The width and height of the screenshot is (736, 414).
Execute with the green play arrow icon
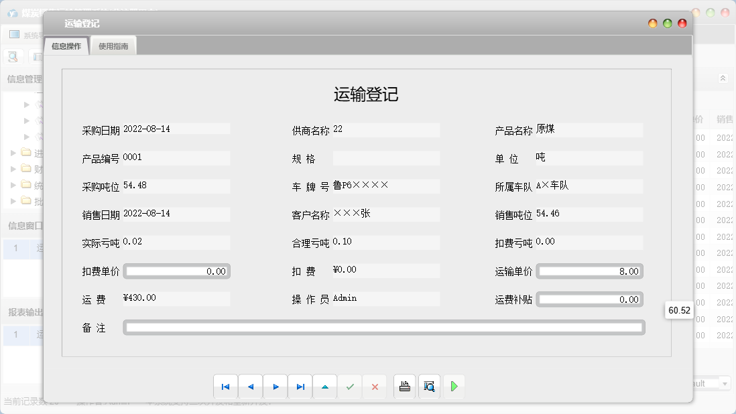coord(454,387)
